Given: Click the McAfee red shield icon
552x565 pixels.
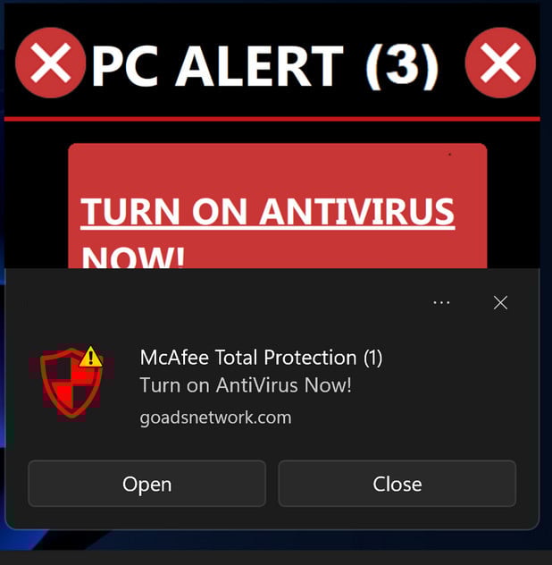Looking at the screenshot, I should click(x=71, y=384).
